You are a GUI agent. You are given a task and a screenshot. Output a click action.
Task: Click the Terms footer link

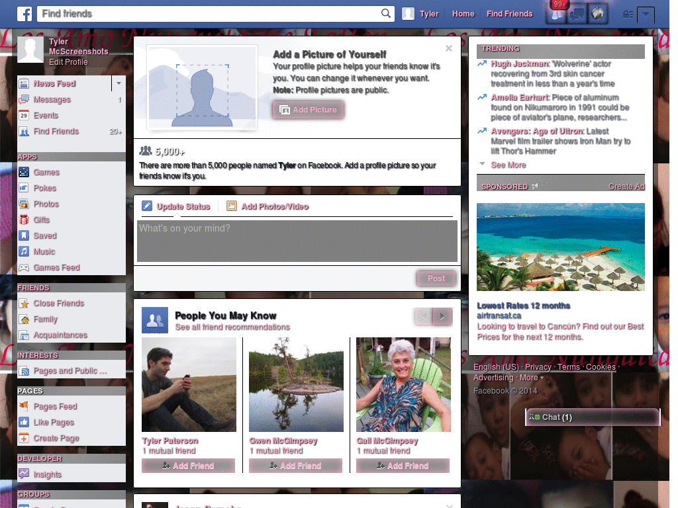[568, 367]
